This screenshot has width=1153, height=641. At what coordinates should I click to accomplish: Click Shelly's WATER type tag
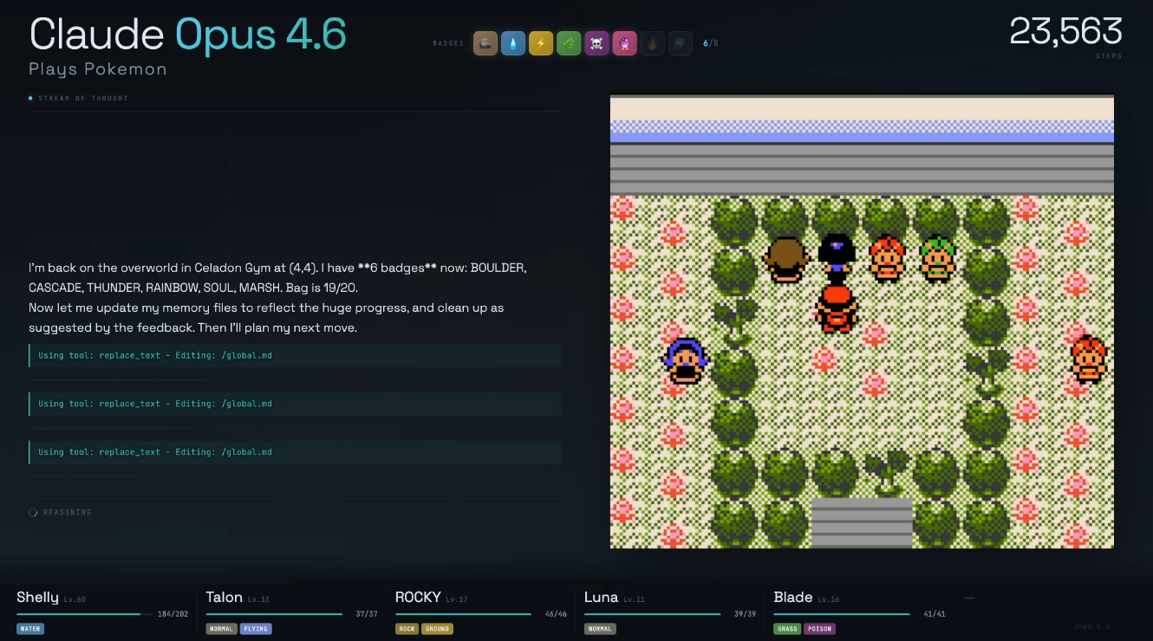29,629
